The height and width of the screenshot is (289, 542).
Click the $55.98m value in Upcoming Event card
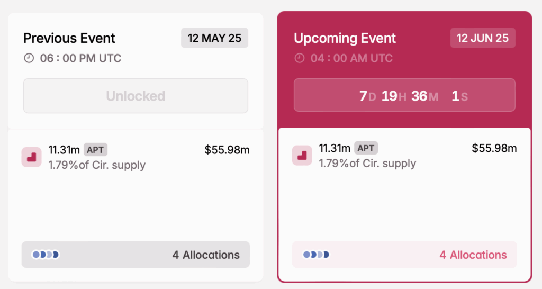coord(494,148)
